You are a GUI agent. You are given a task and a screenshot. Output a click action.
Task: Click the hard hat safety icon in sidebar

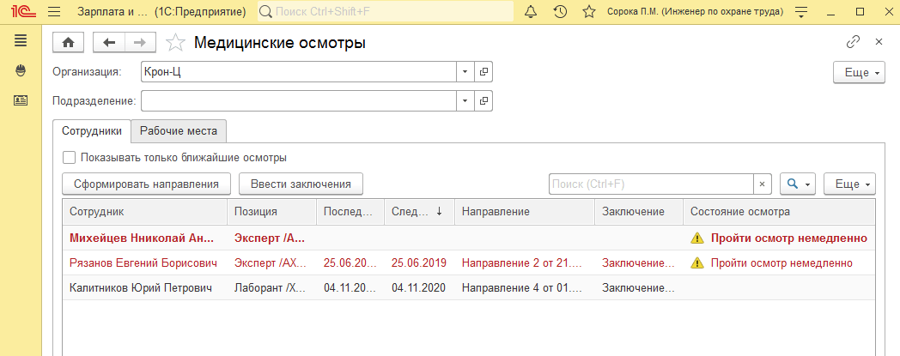point(21,70)
